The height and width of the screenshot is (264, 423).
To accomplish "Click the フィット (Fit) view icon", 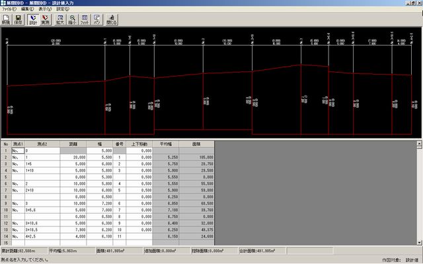I will (x=85, y=20).
